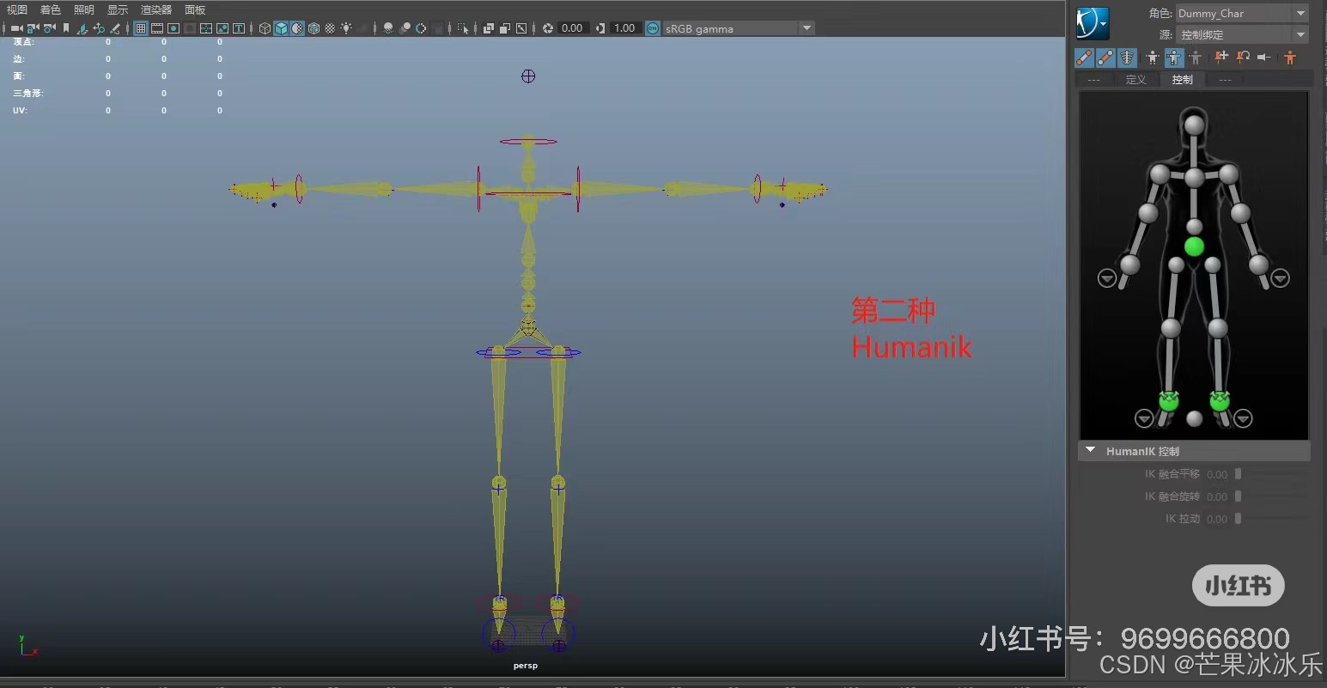Screen dimensions: 1327x688
Task: Toggle screen space ambient occlusion icon
Action: pos(388,28)
